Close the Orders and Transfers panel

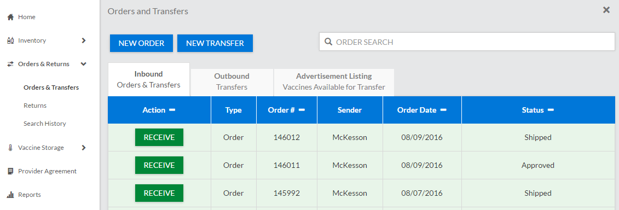pyautogui.click(x=606, y=10)
